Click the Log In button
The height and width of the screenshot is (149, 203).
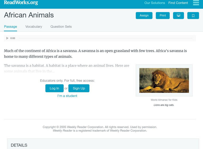54,88
